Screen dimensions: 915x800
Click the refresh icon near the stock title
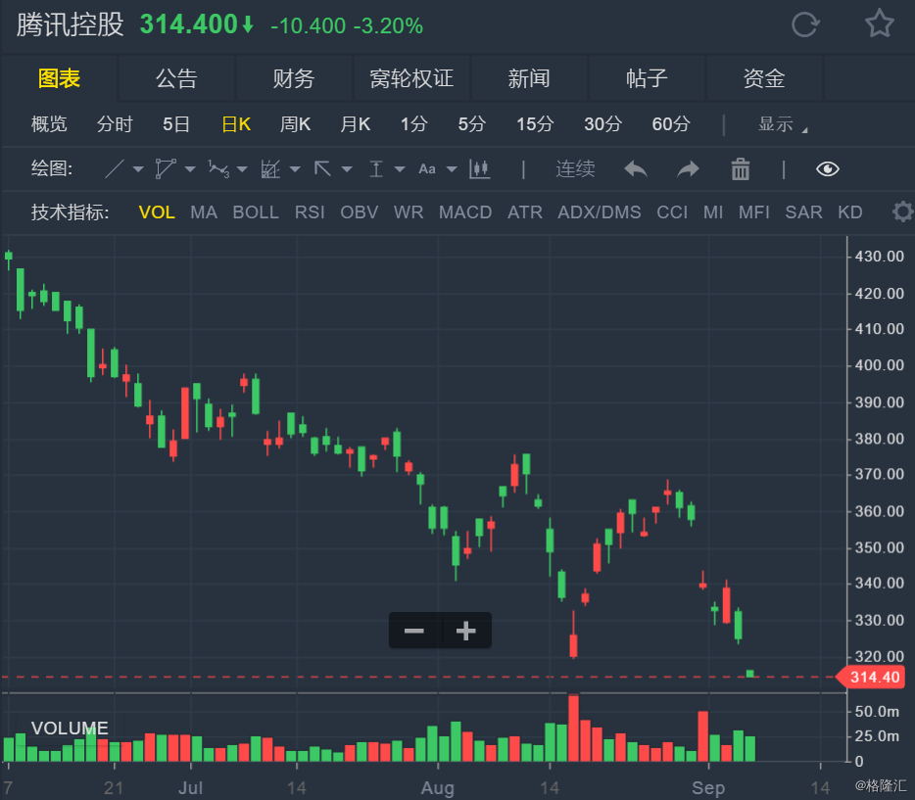click(x=805, y=24)
